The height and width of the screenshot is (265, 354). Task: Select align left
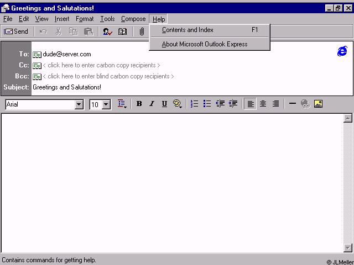tap(250, 104)
